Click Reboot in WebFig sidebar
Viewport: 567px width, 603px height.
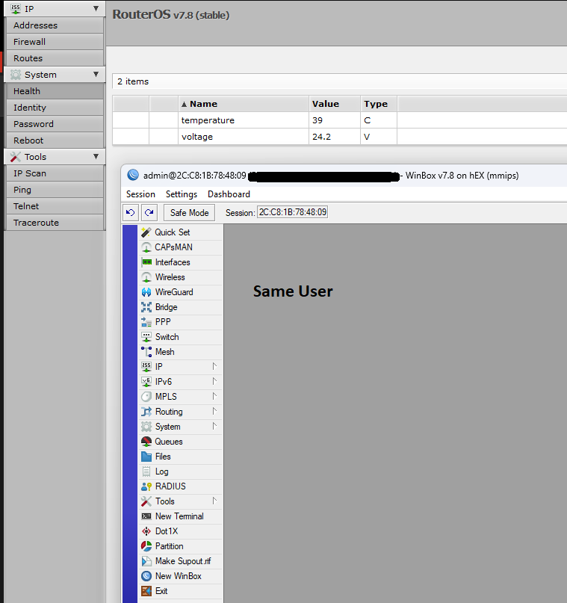55,140
